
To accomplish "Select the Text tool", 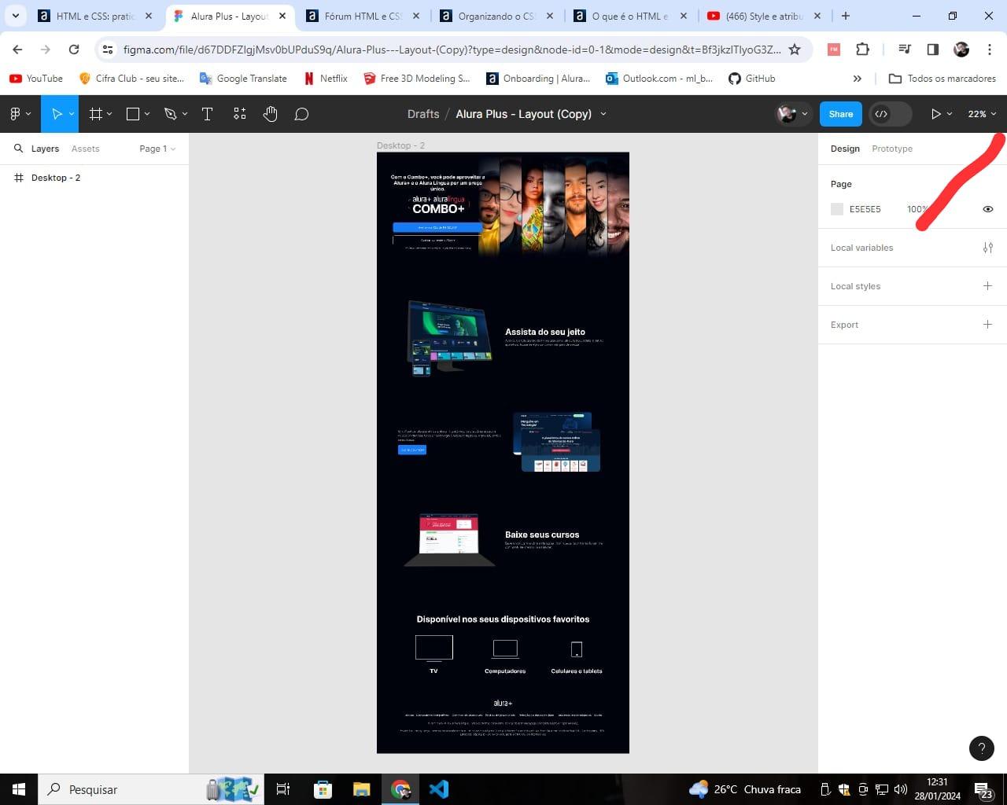I will click(208, 114).
